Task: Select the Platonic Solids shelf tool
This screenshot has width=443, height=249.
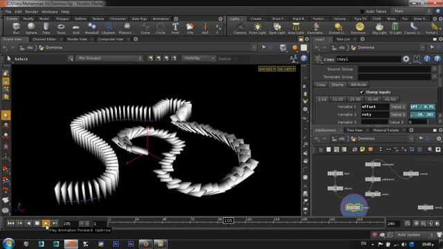Action: (x=127, y=28)
